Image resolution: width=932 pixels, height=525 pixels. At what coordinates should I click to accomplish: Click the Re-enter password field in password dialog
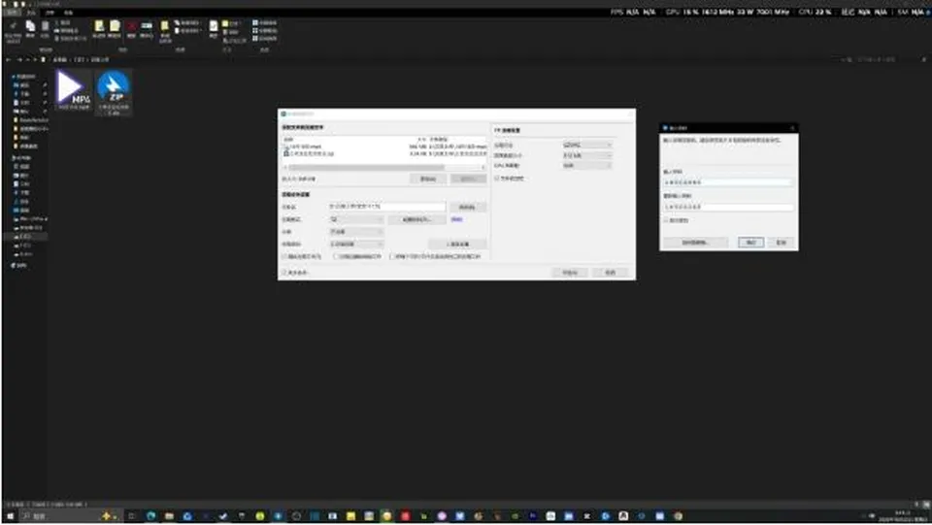pyautogui.click(x=728, y=207)
